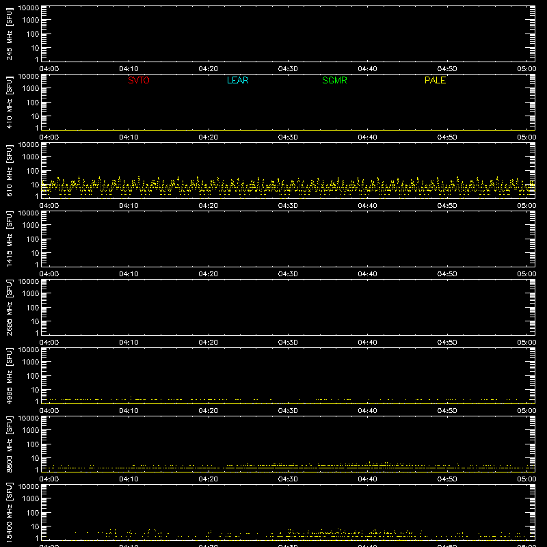547x547 pixels.
Task: Select the 4995 MHz [SFU] axis title
Action: click(x=9, y=375)
